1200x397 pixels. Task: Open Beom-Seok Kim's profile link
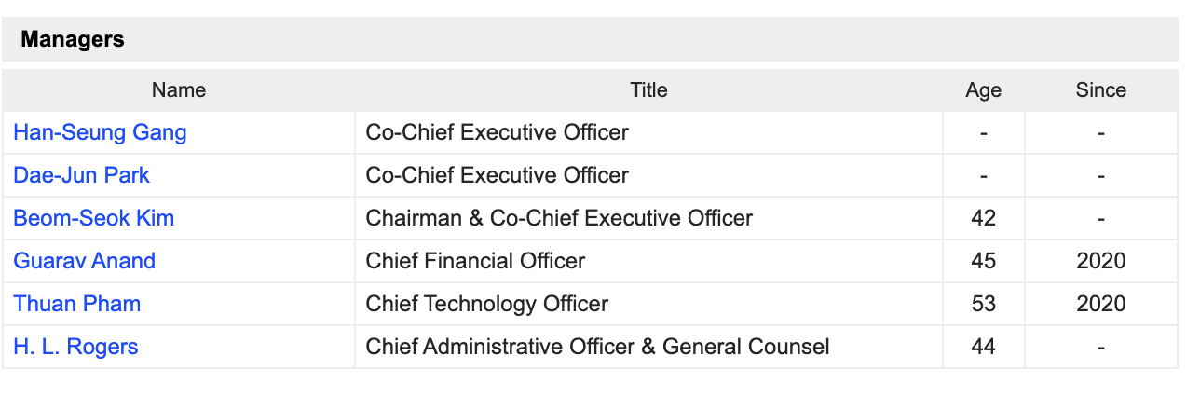pyautogui.click(x=93, y=218)
